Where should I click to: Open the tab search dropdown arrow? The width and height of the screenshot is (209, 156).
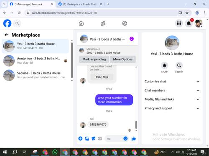click(4, 4)
